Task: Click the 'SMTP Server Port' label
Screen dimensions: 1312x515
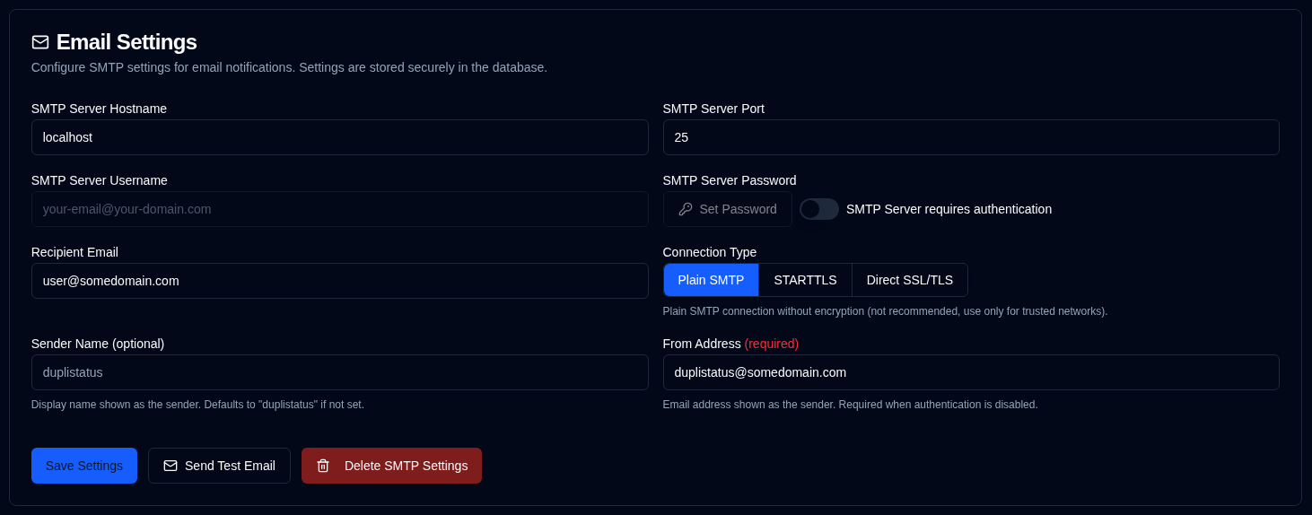Action: click(713, 109)
